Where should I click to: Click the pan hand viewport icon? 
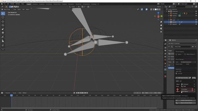click(x=161, y=25)
